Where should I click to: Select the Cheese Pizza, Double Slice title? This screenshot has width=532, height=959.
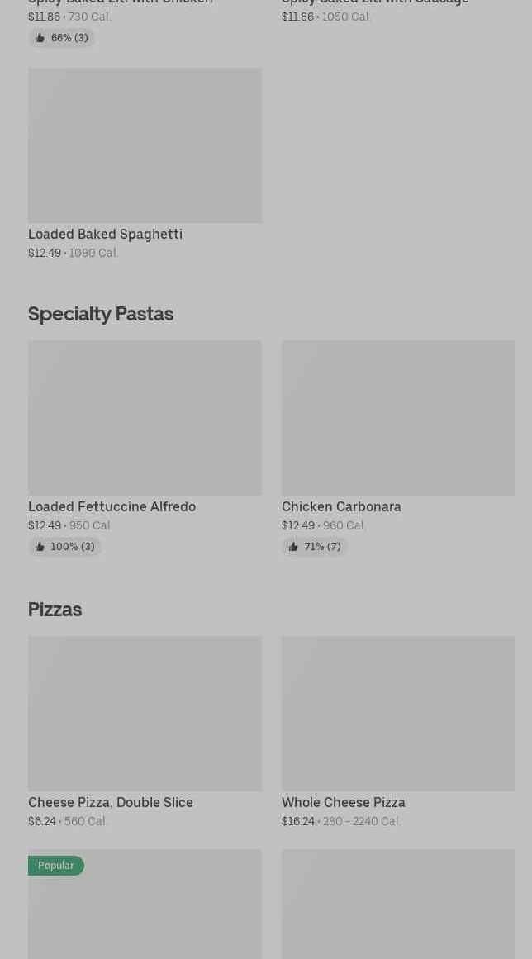111,802
